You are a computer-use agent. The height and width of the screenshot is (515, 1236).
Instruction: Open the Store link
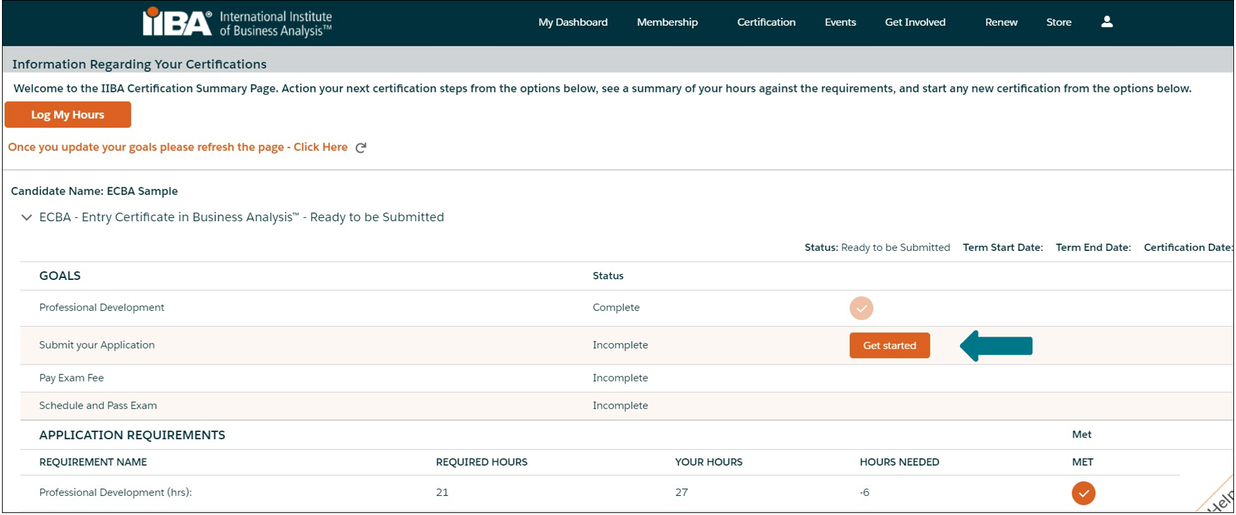coord(1059,22)
